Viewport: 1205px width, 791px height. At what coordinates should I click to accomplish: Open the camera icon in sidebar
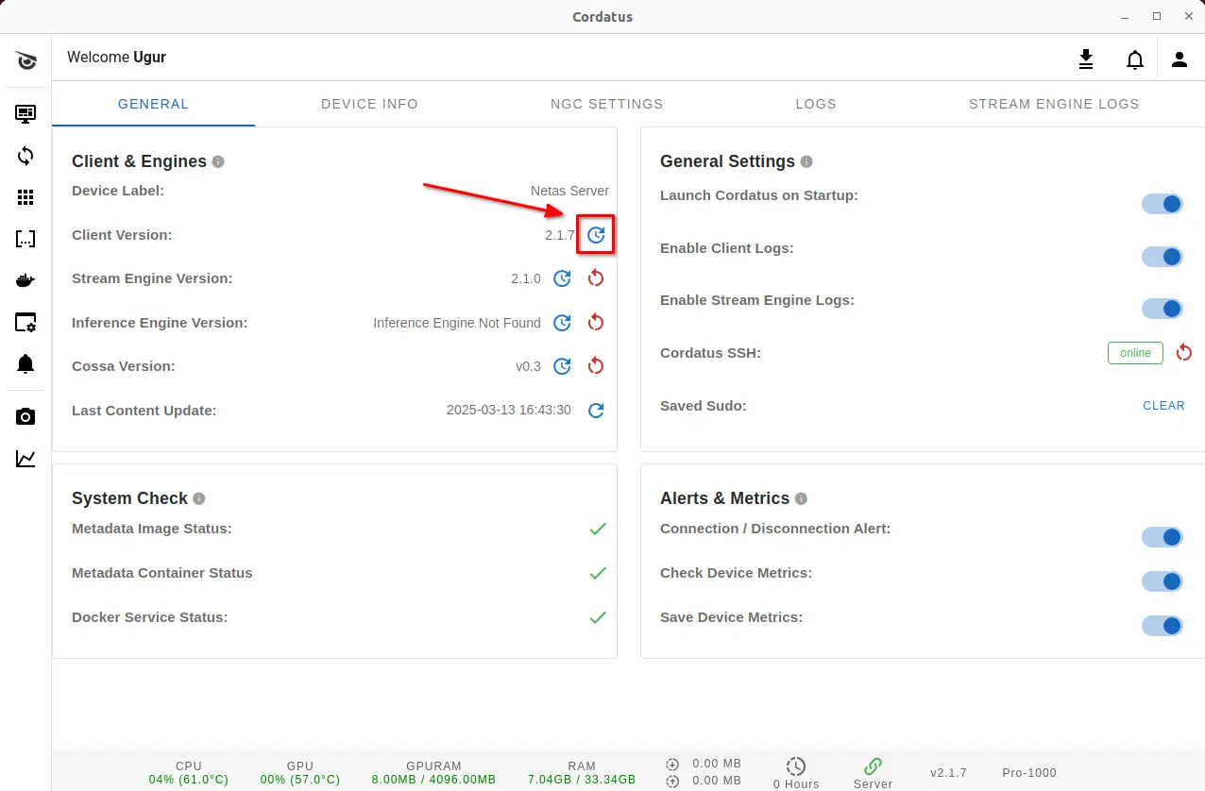[x=25, y=417]
